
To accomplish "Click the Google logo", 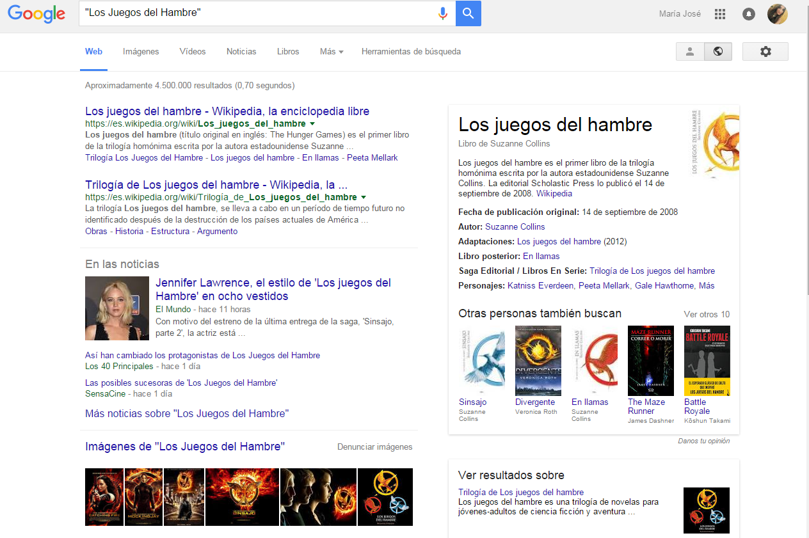I will 36,13.
